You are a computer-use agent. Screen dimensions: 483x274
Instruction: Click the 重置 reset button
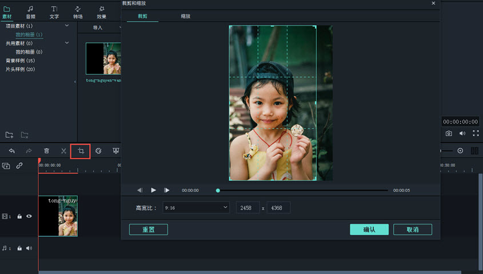click(x=148, y=229)
